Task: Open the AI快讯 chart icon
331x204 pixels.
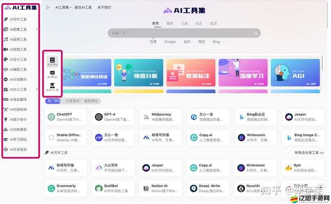Action: point(52,74)
